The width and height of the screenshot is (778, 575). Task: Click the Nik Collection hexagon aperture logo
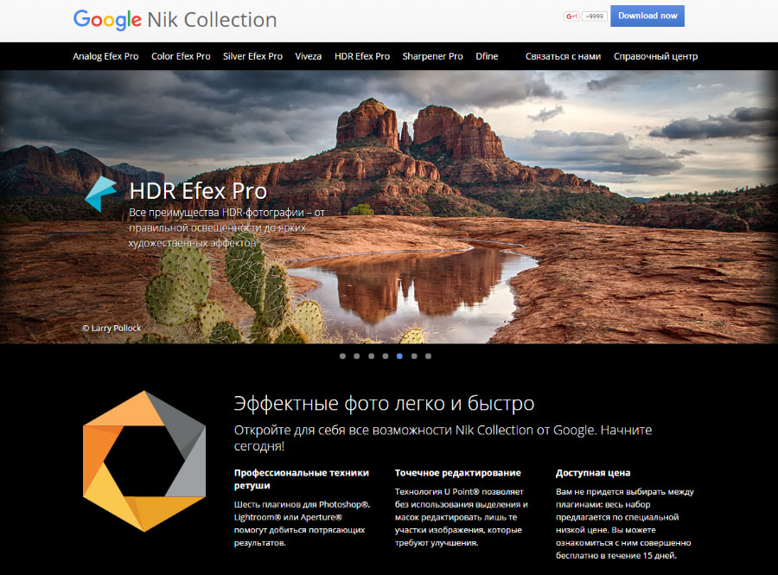pyautogui.click(x=144, y=462)
